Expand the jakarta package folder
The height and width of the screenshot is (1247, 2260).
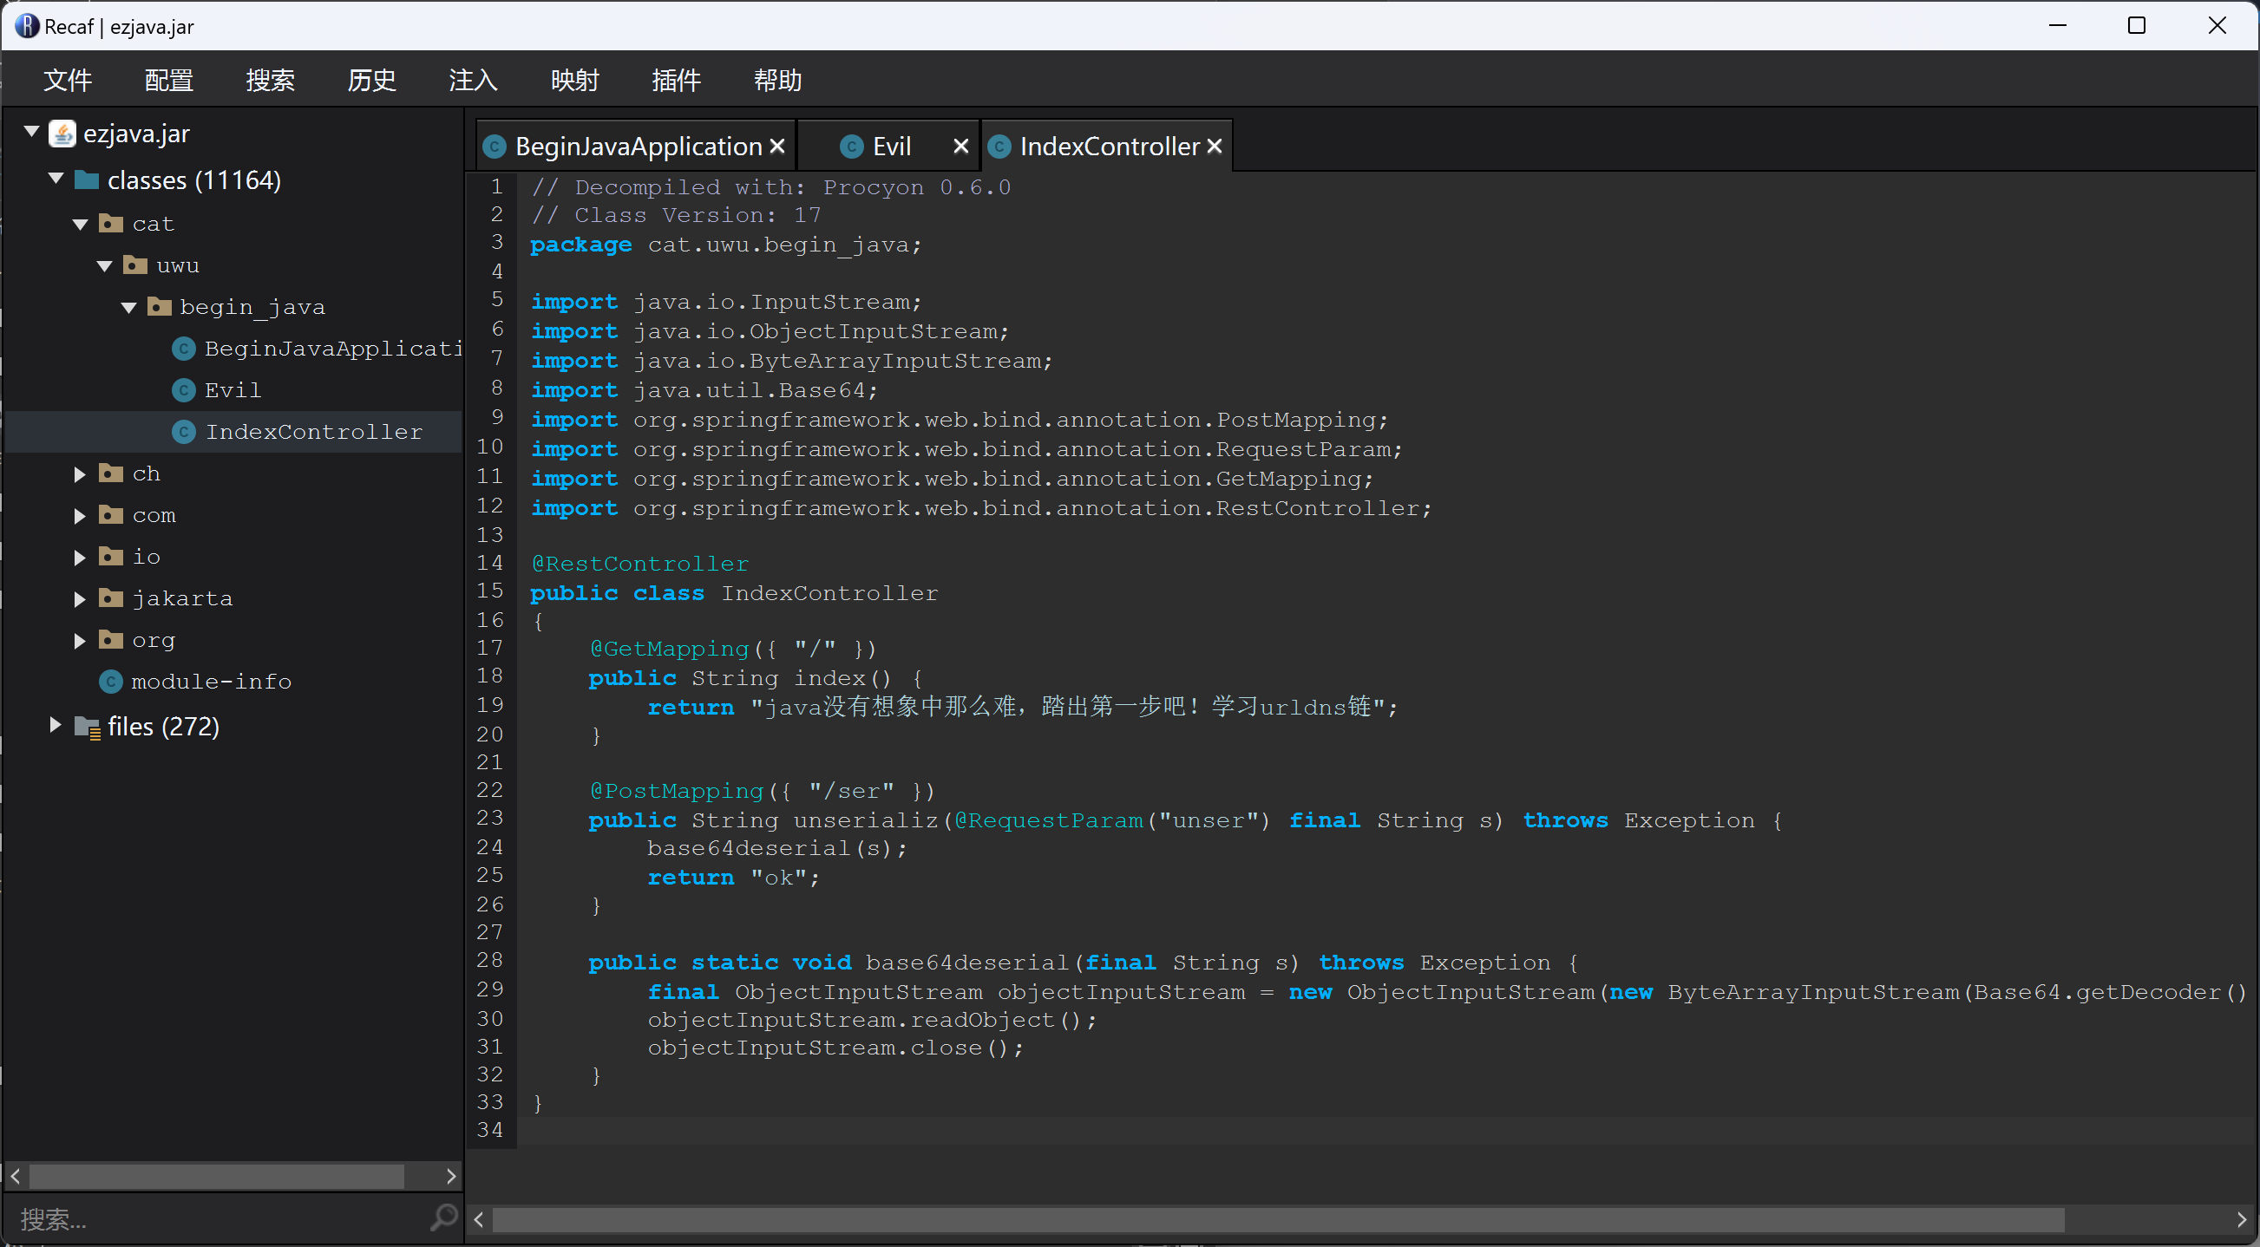(x=79, y=599)
